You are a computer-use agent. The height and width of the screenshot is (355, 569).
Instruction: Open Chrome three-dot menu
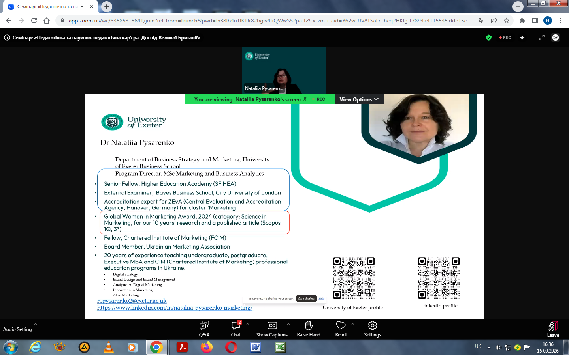(560, 21)
